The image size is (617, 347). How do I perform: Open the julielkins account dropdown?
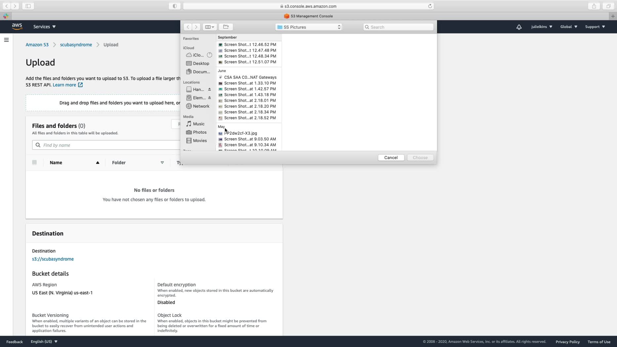[542, 27]
